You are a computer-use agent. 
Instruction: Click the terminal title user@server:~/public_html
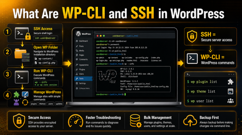pyautogui.click(x=125, y=36)
